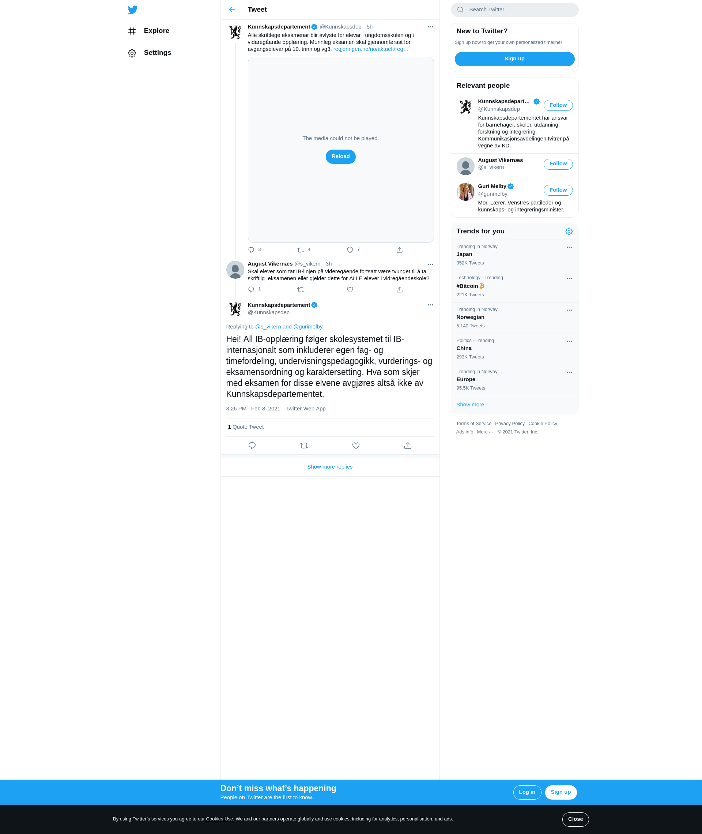Image resolution: width=702 pixels, height=834 pixels.
Task: Click the Twitter bird logo
Action: pos(132,10)
